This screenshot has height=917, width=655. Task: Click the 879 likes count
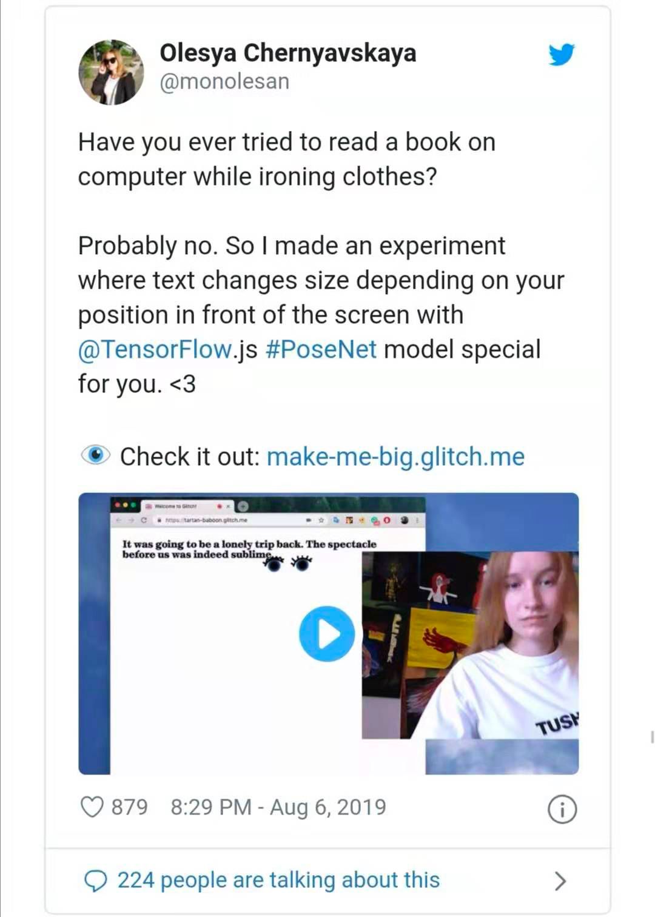pos(130,807)
